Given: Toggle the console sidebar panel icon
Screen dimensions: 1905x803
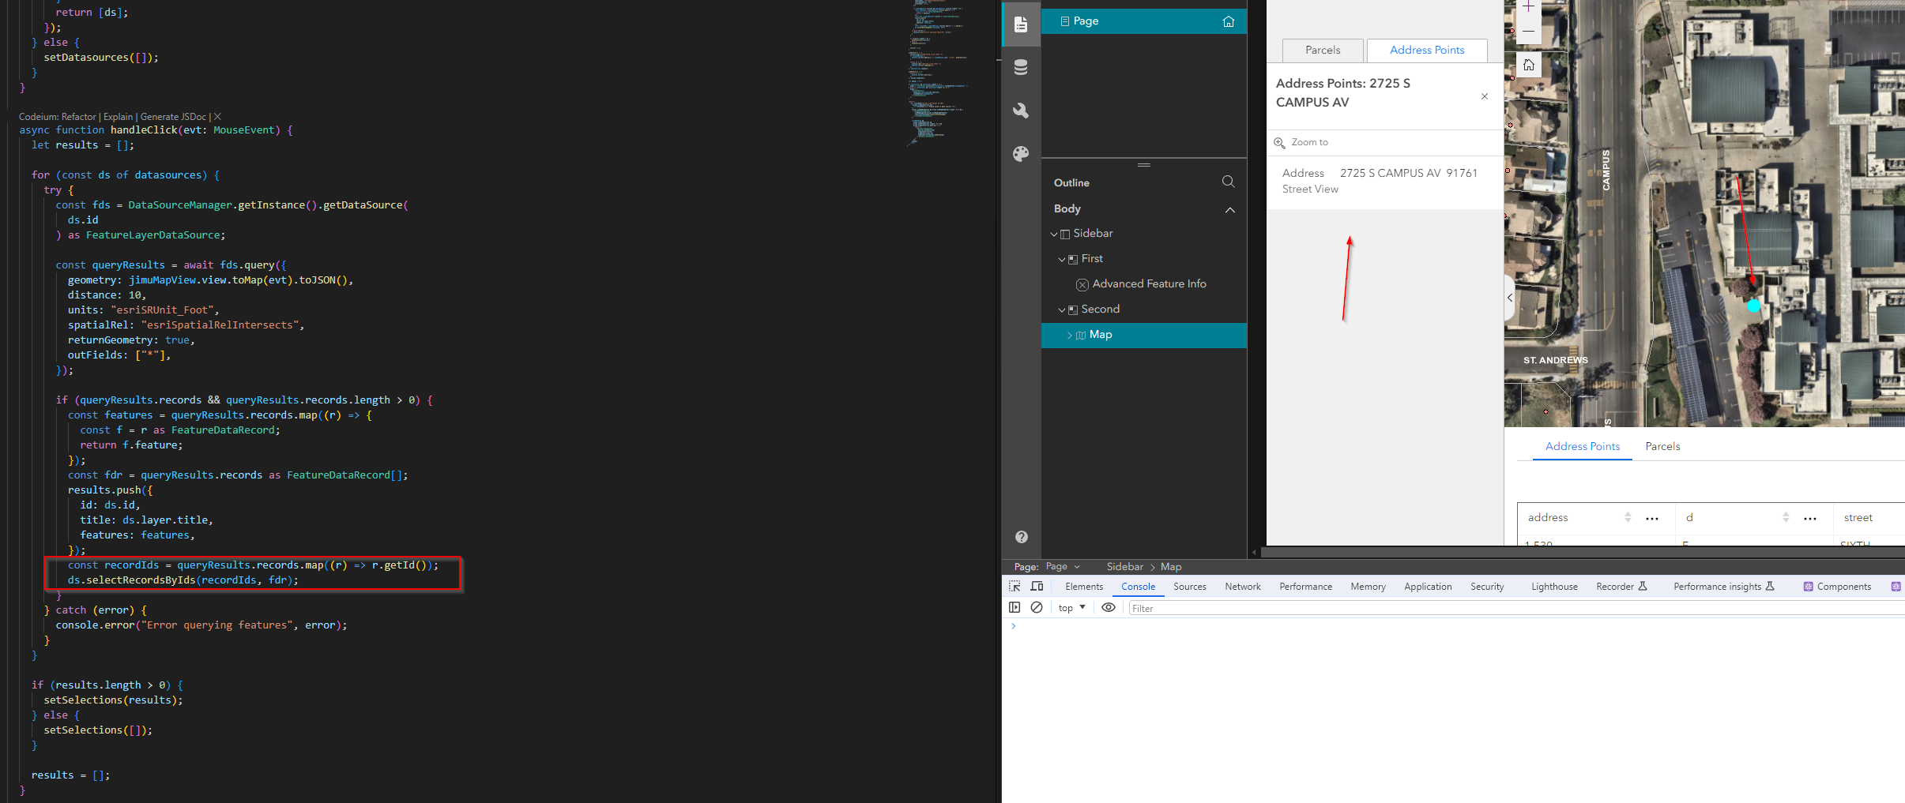Looking at the screenshot, I should pyautogui.click(x=1015, y=607).
